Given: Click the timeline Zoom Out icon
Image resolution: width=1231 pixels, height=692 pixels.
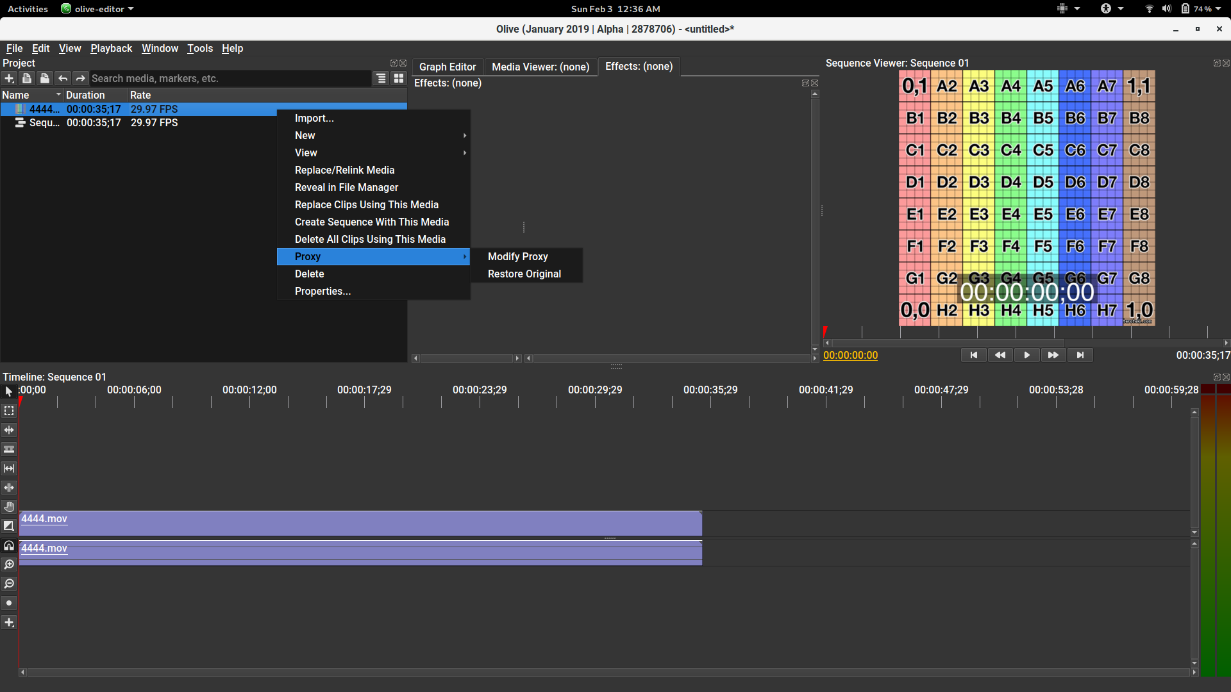Looking at the screenshot, I should [x=9, y=584].
